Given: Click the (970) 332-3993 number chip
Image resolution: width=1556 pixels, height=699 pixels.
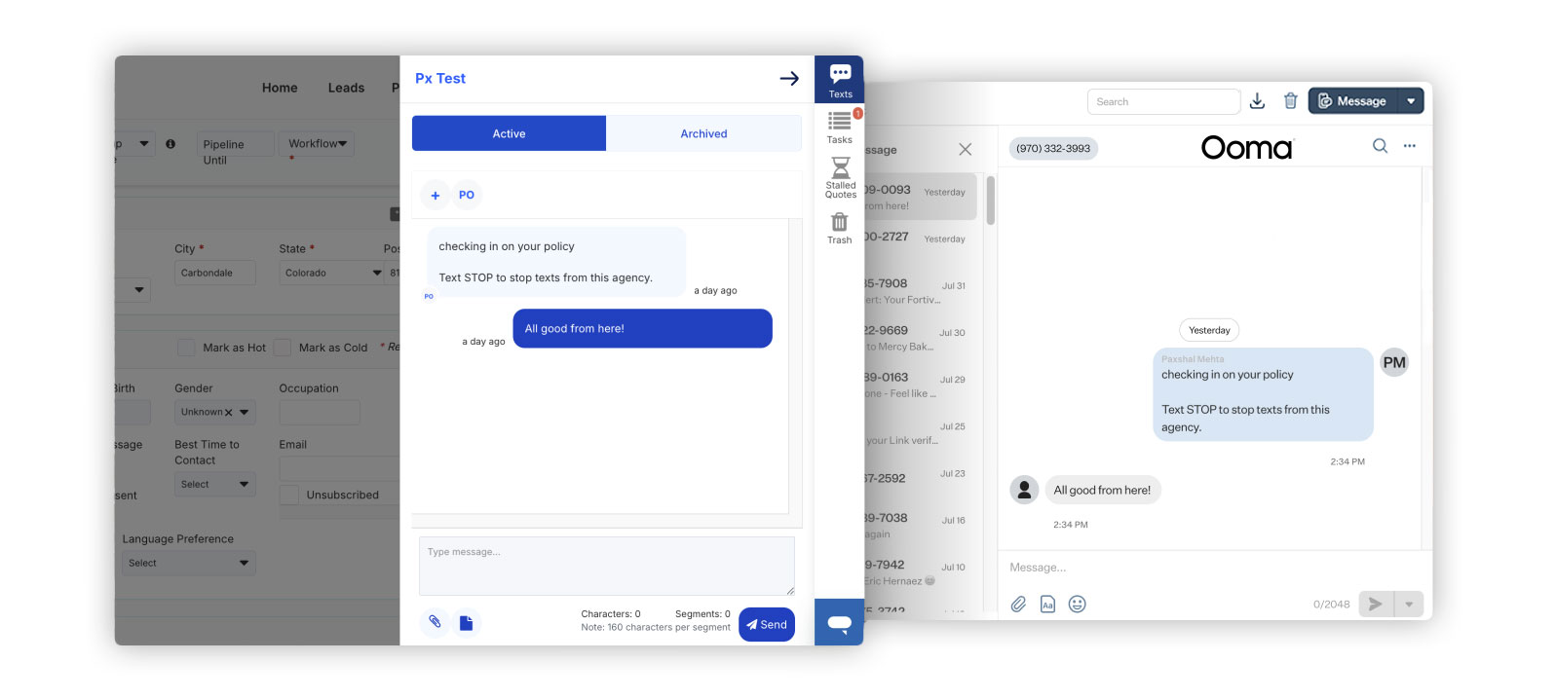Looking at the screenshot, I should [1053, 149].
